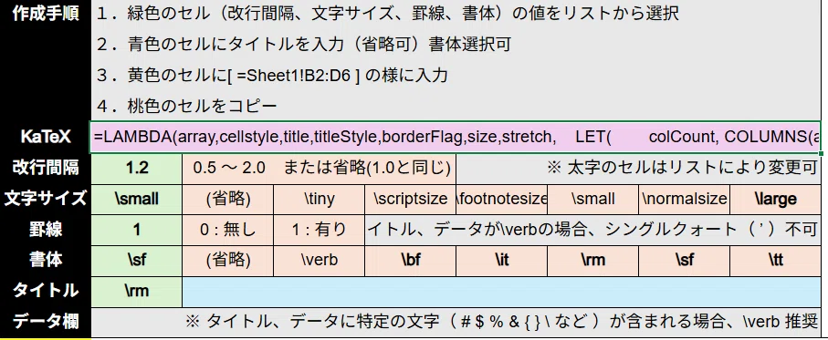The height and width of the screenshot is (340, 828).
Task: Open the green \rm title font cell
Action: 137,291
